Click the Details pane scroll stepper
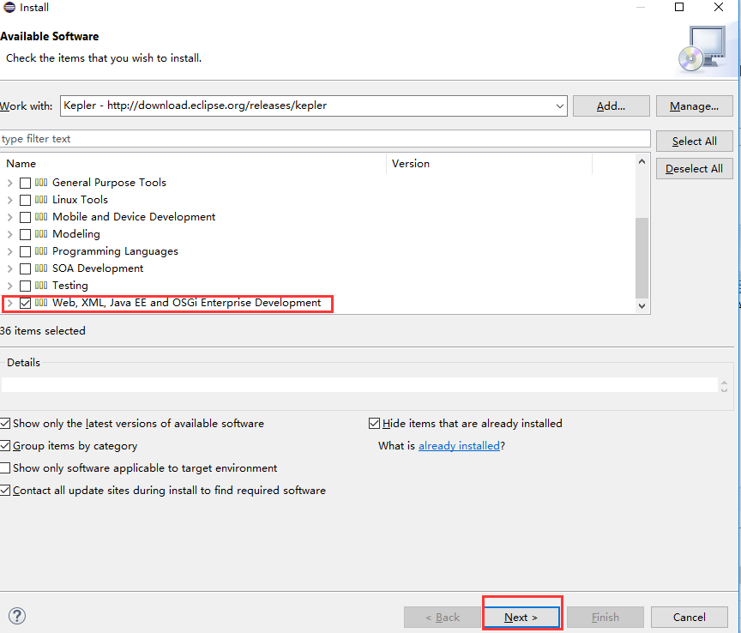The image size is (741, 633). [x=724, y=385]
